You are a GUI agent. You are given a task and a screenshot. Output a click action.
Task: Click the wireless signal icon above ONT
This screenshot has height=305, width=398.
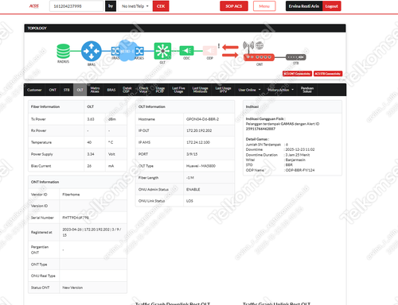tap(248, 45)
